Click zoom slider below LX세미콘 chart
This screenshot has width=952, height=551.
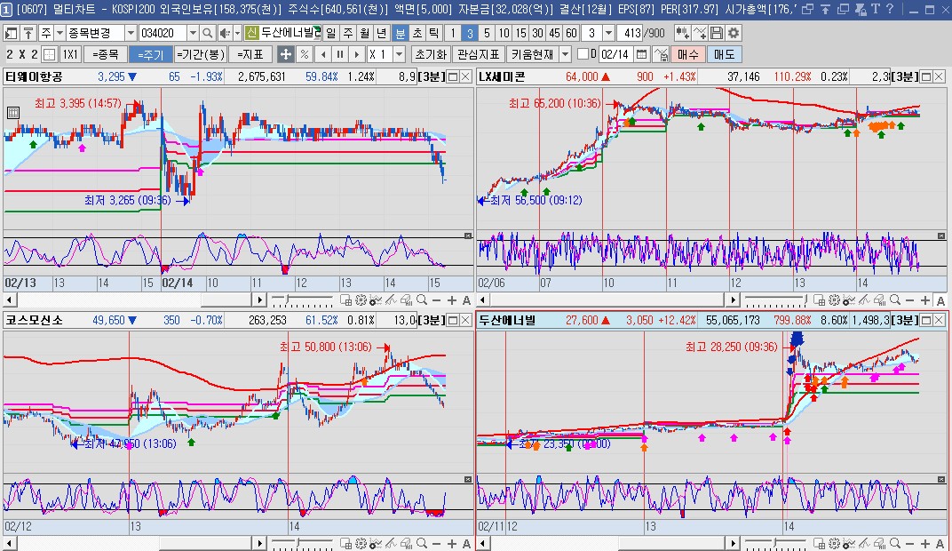(776, 300)
